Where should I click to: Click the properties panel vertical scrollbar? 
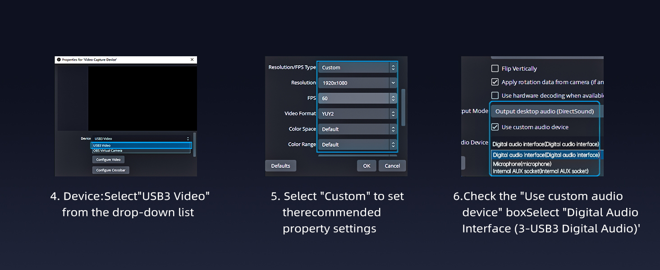coord(403,107)
